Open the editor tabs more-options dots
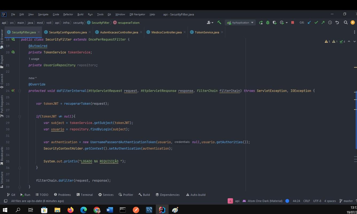The width and height of the screenshot is (357, 214). (x=355, y=32)
